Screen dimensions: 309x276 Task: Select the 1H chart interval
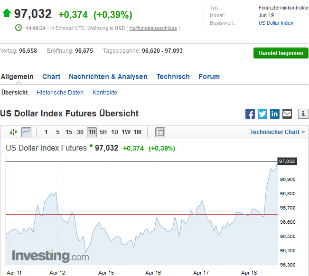[x=92, y=132]
